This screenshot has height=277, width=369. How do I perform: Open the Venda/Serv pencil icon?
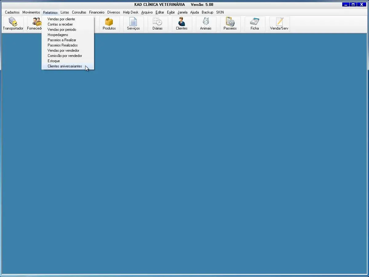pos(279,22)
